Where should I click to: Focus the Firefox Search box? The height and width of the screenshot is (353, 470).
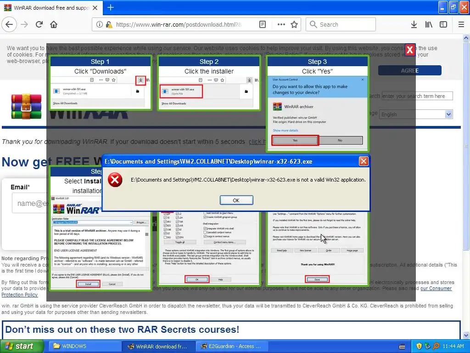pos(341,25)
